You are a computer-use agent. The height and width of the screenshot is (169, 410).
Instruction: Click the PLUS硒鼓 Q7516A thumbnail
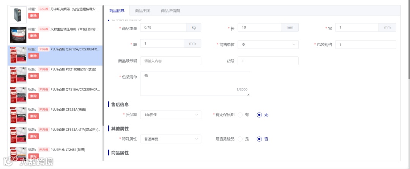[18, 95]
